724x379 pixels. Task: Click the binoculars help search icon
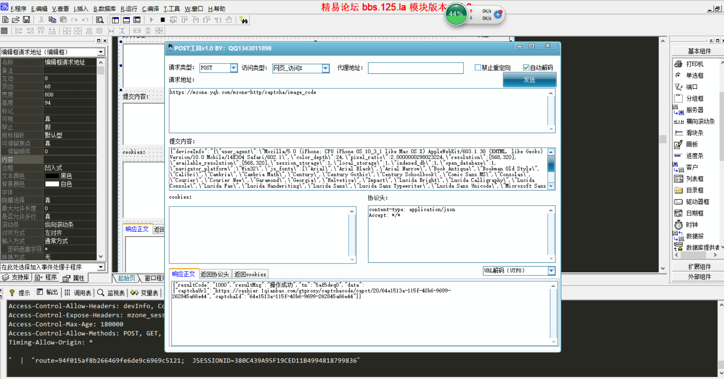pos(243,20)
